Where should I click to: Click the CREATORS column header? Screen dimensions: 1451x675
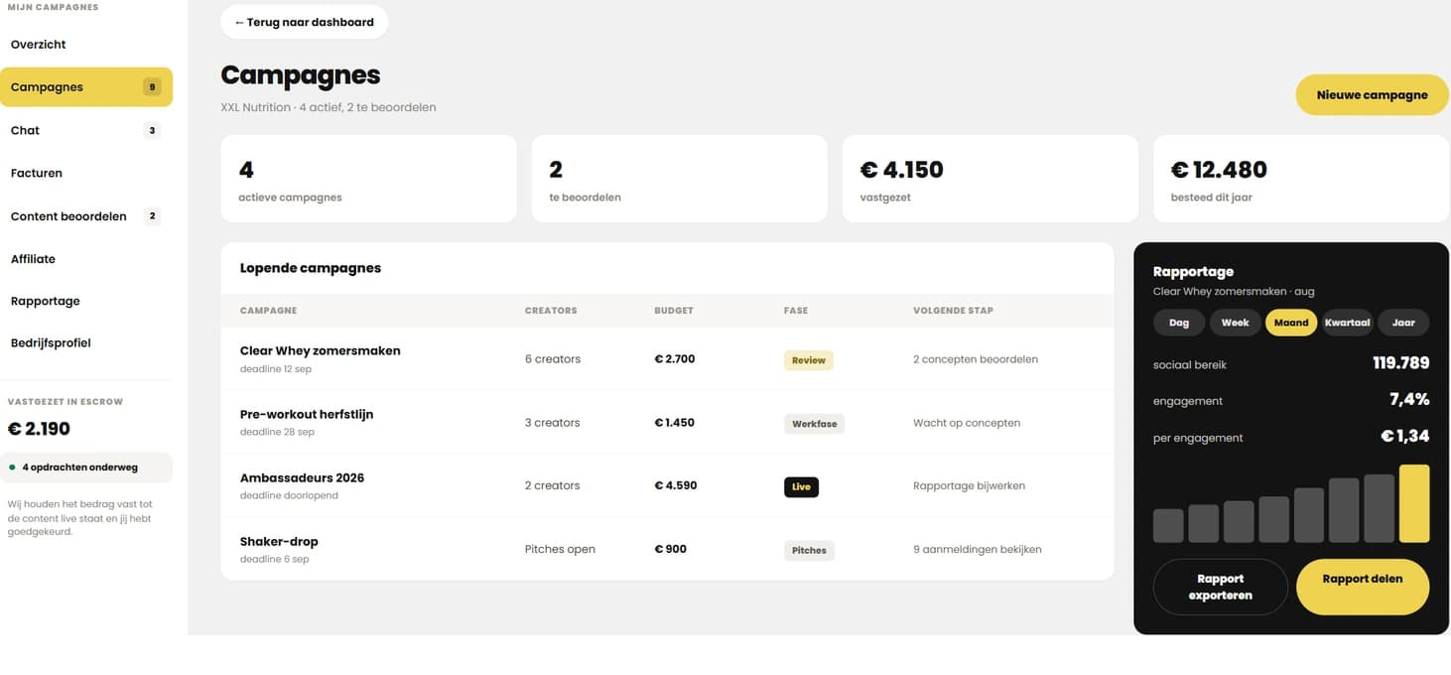[551, 311]
